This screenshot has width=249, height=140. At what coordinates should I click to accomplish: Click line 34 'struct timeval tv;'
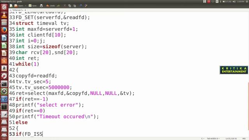42,23
